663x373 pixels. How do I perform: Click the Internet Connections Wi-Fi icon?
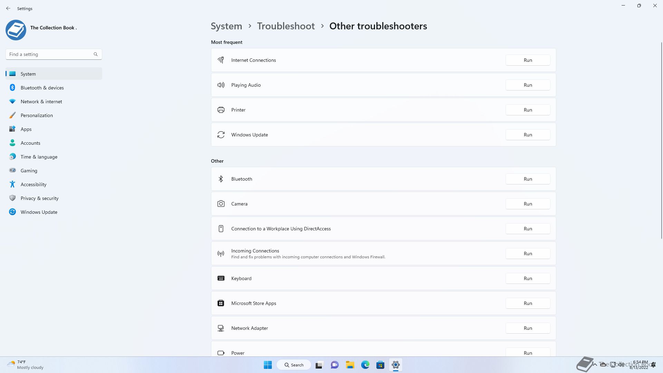coord(221,60)
